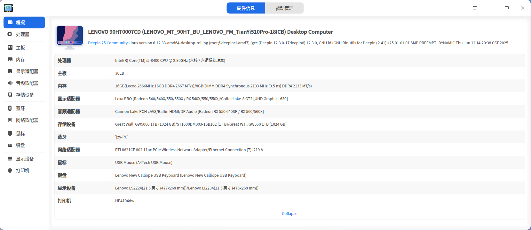The height and width of the screenshot is (230, 531).
Task: Click the device manager app icon in title bar
Action: 8,8
